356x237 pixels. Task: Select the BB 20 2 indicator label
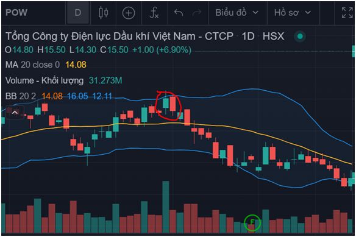click(x=21, y=96)
